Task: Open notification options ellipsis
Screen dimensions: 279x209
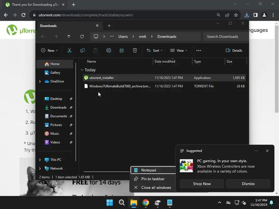Action: point(256,151)
